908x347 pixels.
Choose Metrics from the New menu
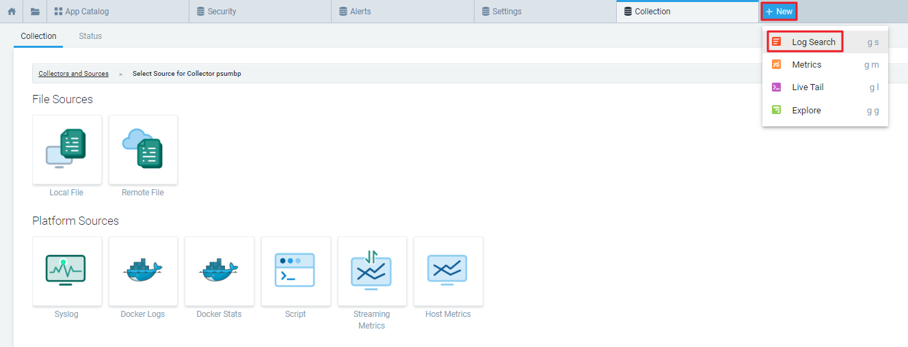(806, 65)
